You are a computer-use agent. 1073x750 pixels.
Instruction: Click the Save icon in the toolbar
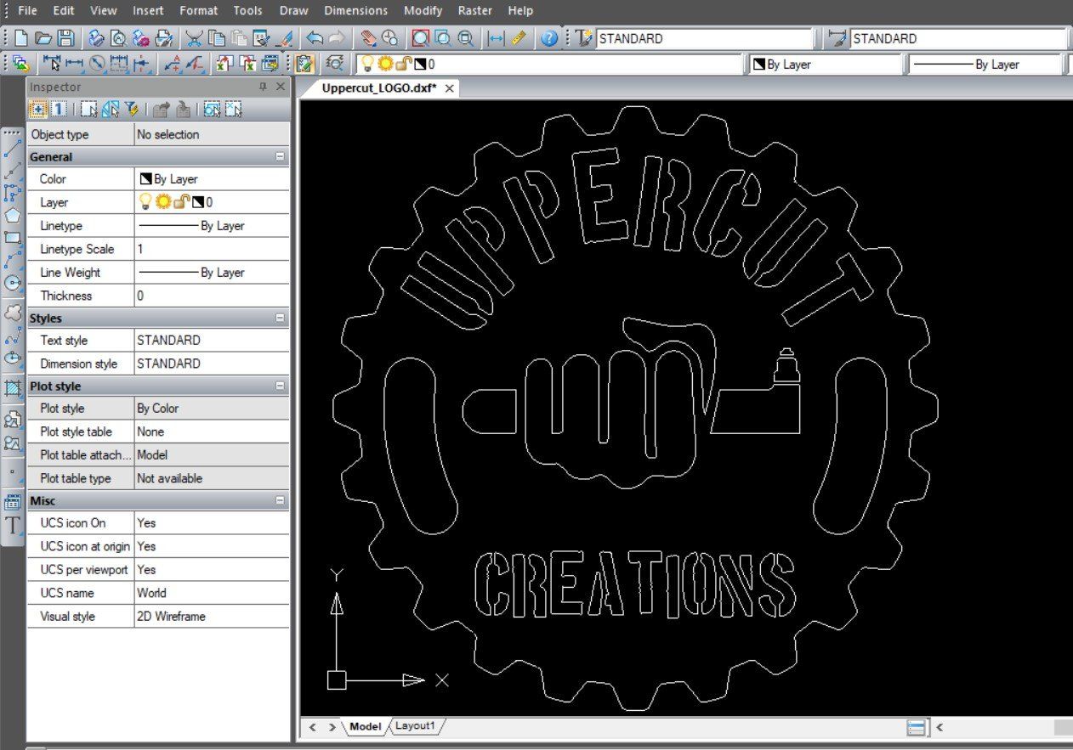point(65,38)
